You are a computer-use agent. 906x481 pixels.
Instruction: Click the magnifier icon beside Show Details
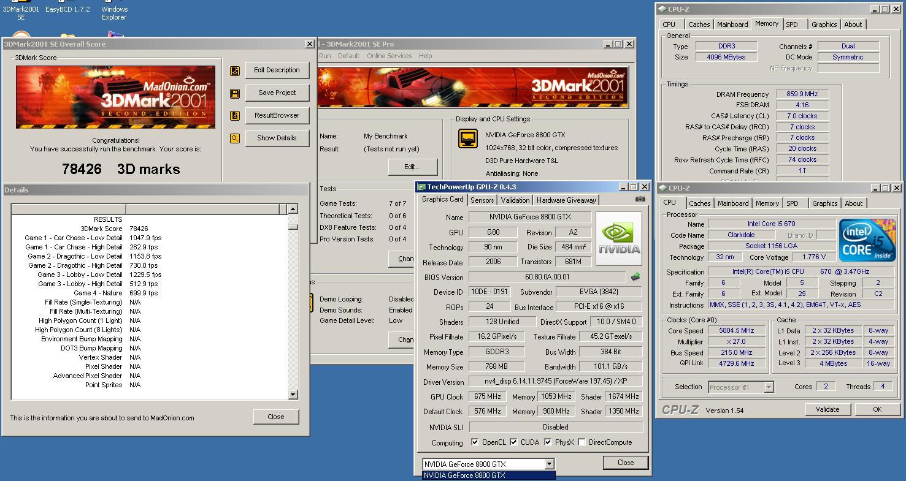coord(235,138)
